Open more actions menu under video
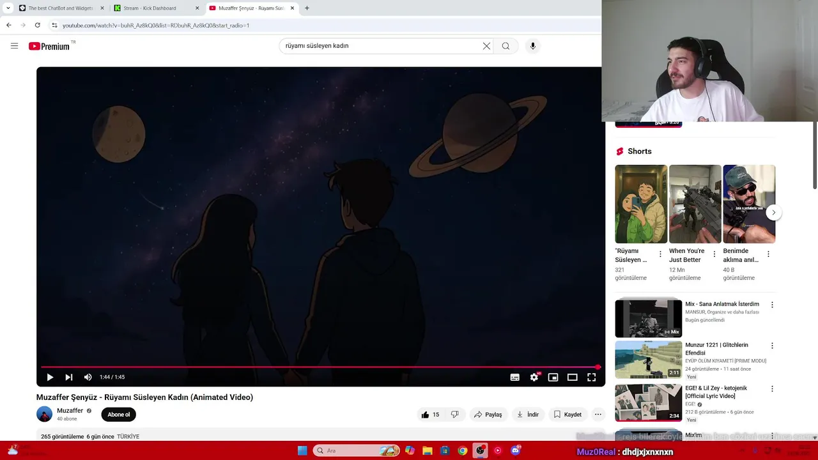Viewport: 818px width, 460px height. pyautogui.click(x=598, y=415)
